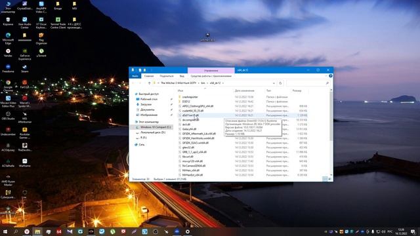Viewport: 420px width, 236px height.
Task: Open the Этот компьютер desktop icon
Action: (x=8, y=7)
